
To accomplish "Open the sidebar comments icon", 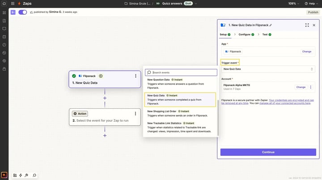I will [x=4, y=29].
